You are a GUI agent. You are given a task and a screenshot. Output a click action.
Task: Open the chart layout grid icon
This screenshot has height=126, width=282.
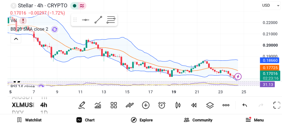(x=114, y=105)
